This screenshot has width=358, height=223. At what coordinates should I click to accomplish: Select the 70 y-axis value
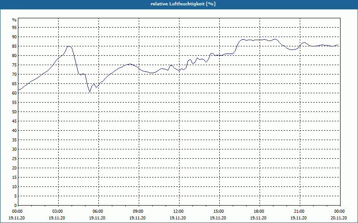[14, 74]
